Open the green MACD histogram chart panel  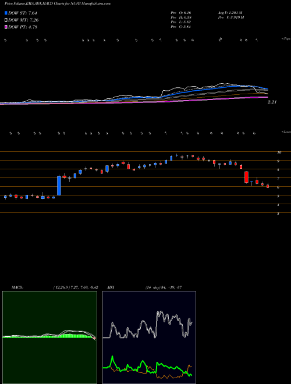click(x=49, y=337)
